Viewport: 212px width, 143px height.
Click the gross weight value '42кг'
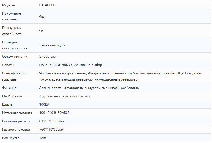point(43,138)
